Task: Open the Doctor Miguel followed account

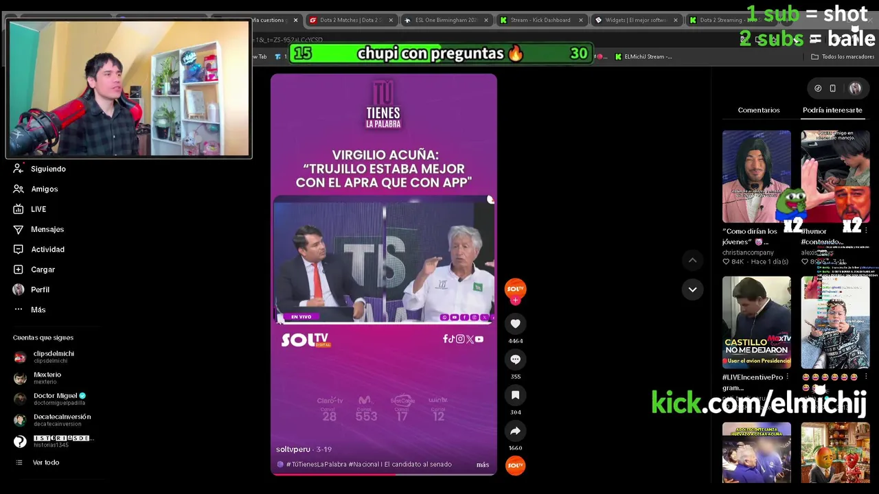Action: click(x=49, y=399)
